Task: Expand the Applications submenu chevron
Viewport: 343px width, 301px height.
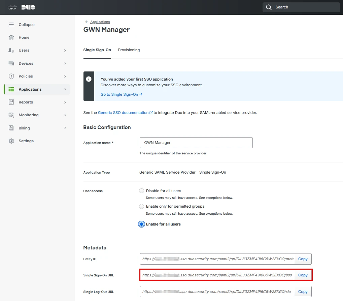Action: (65, 89)
